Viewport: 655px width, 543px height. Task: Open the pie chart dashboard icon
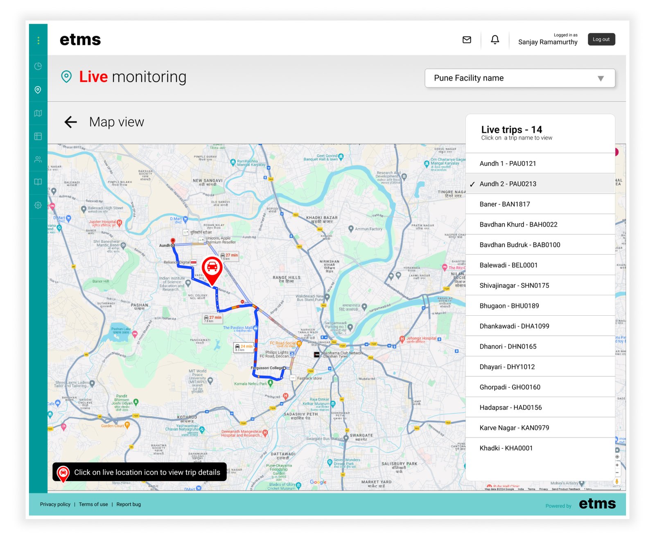pyautogui.click(x=38, y=66)
